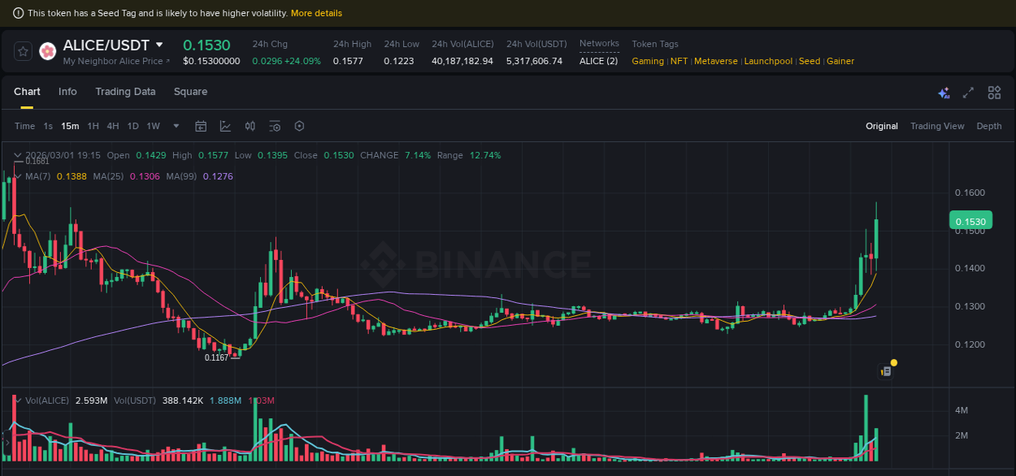Screen dimensions: 1016x476
Task: Click the More details link in the banner
Action: click(x=316, y=13)
